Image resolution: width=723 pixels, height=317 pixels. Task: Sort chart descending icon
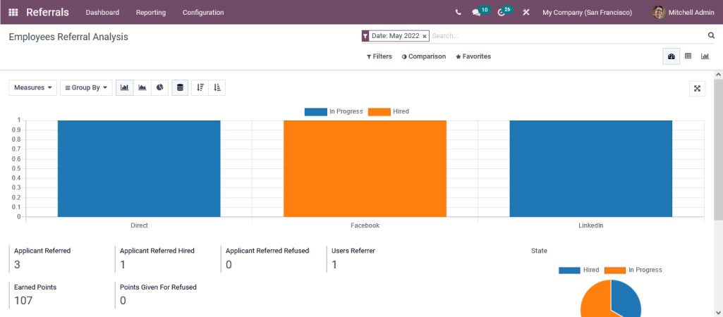pos(200,87)
